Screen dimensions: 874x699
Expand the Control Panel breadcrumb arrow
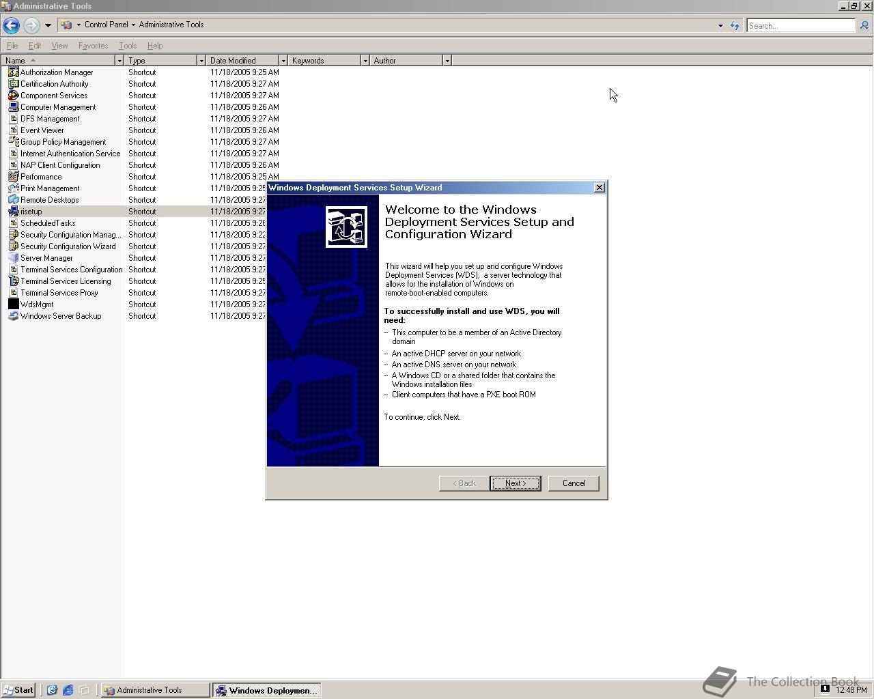point(133,25)
